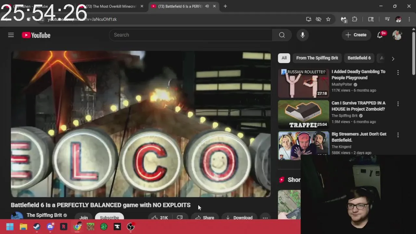This screenshot has height=234, width=416.
Task: Click the browser address bar URL
Action: click(82, 19)
